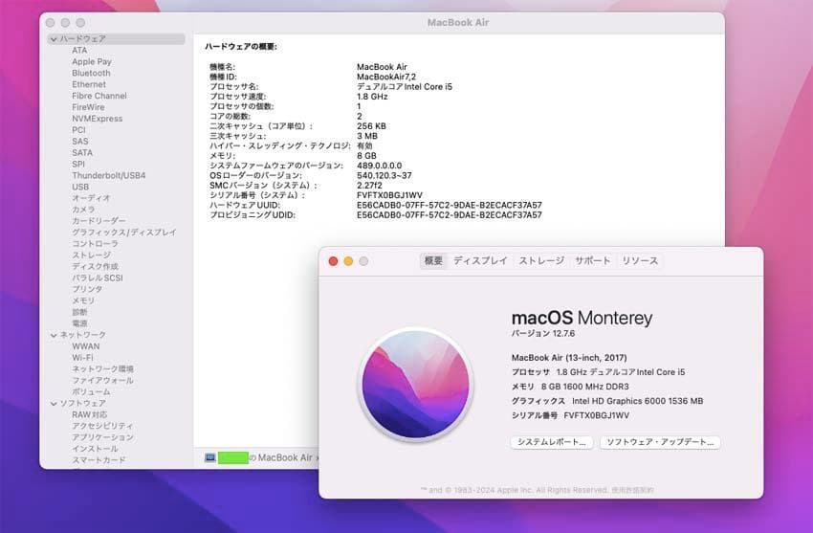Collapse the ネットワーク section in the sidebar
The height and width of the screenshot is (533, 813).
[54, 336]
